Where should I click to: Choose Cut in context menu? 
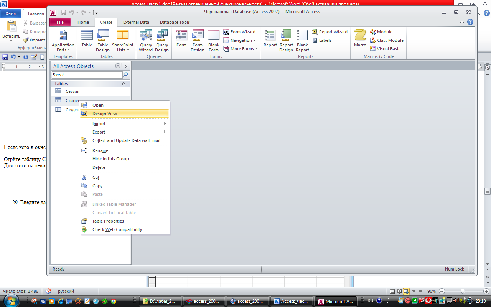point(124,177)
